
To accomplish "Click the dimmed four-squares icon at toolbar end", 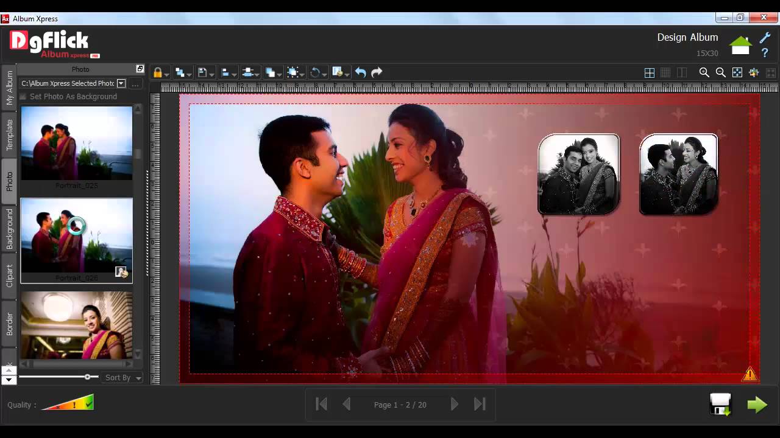I will (x=771, y=72).
